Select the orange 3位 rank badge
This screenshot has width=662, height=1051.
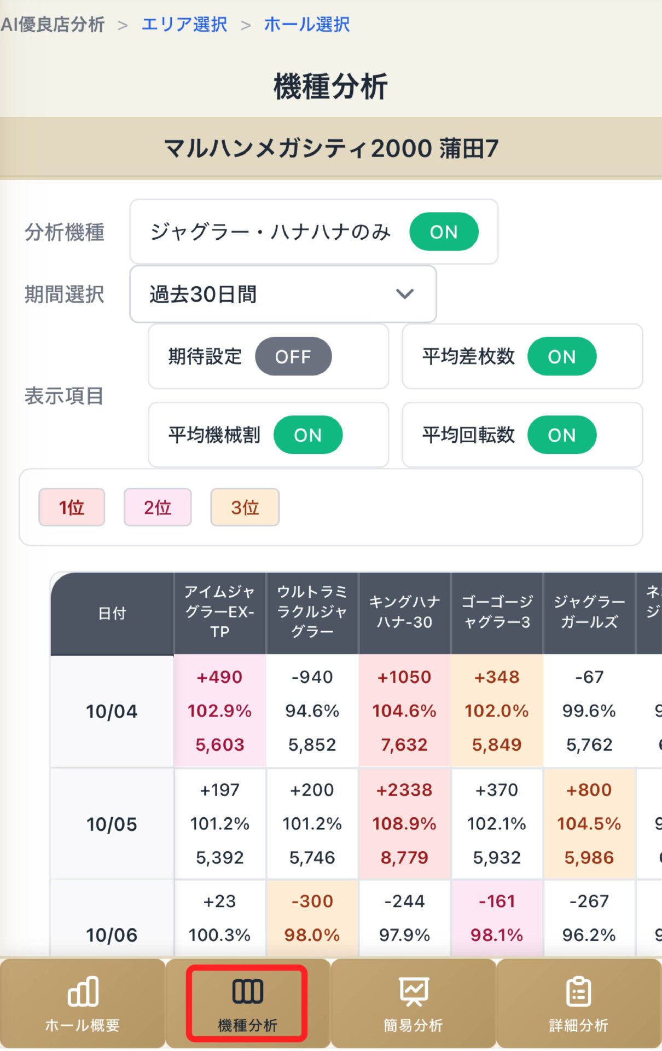click(245, 507)
